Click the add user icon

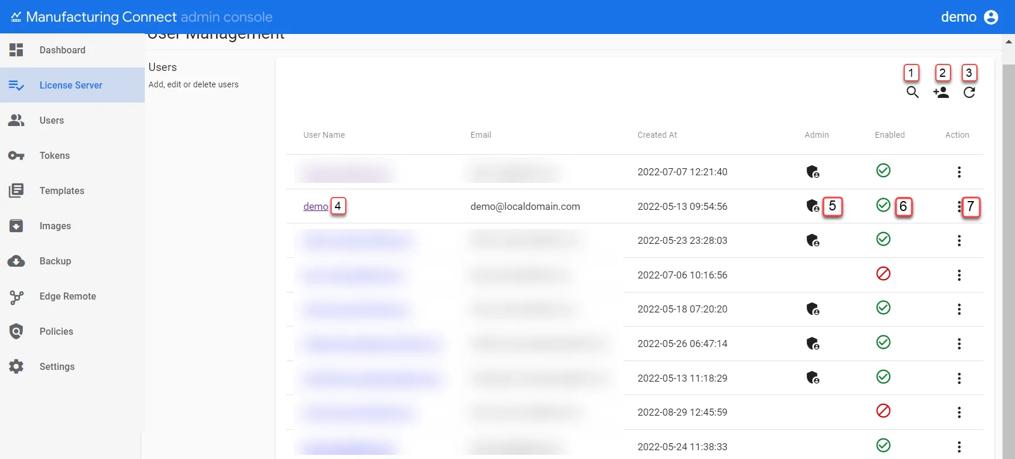(x=941, y=93)
